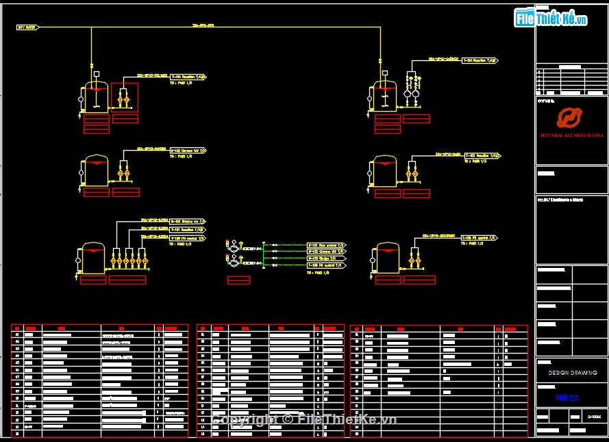Select the right equipment list table
The height and width of the screenshot is (442, 609).
438,381
